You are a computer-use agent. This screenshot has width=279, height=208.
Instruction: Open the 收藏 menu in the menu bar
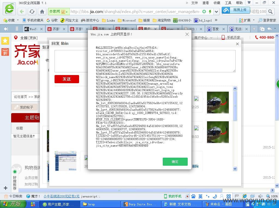click(217, 3)
